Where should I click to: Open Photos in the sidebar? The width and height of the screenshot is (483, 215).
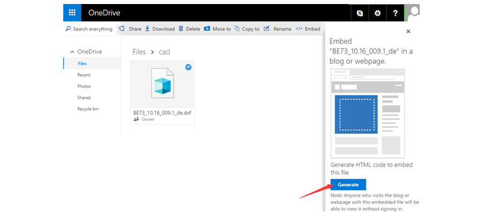tap(84, 86)
